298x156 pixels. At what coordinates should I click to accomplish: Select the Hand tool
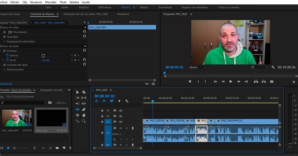pos(84,115)
